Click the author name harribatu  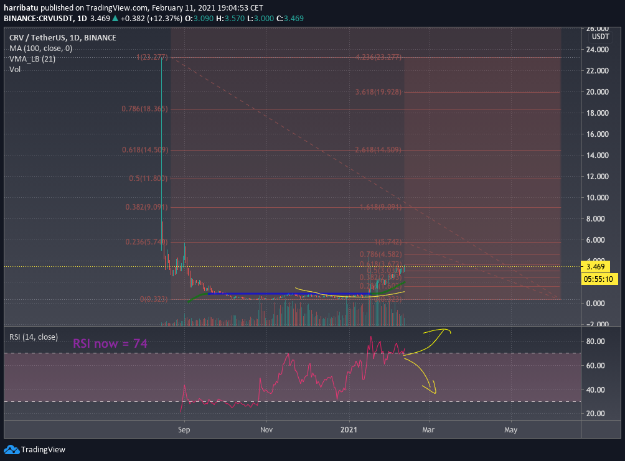[x=21, y=7]
